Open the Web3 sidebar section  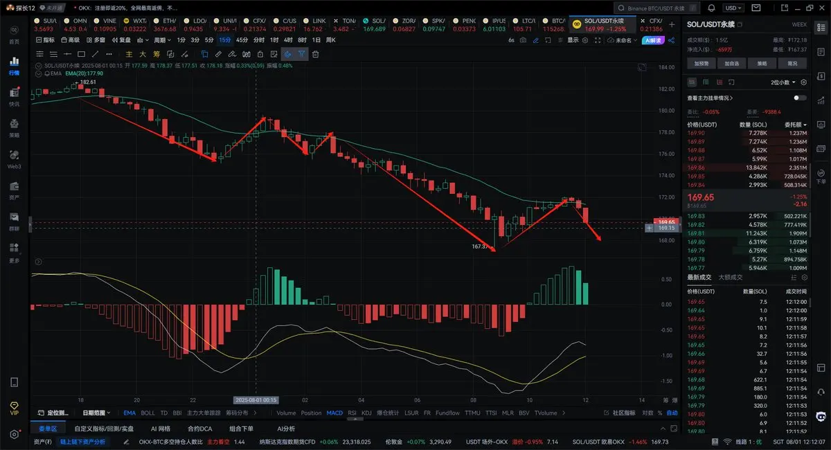[x=14, y=159]
